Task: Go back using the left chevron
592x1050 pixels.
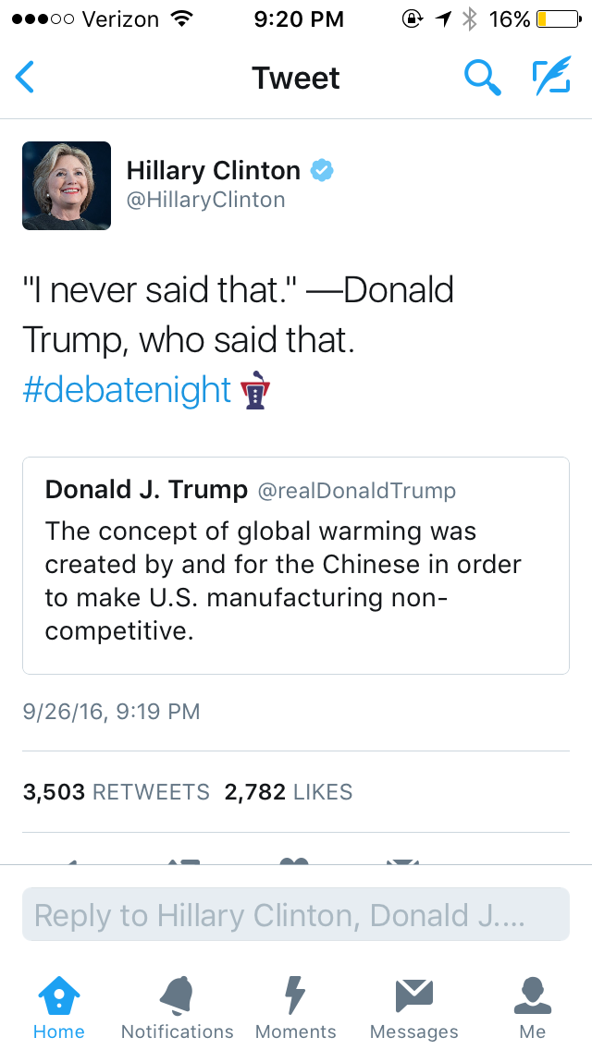Action: pos(25,78)
